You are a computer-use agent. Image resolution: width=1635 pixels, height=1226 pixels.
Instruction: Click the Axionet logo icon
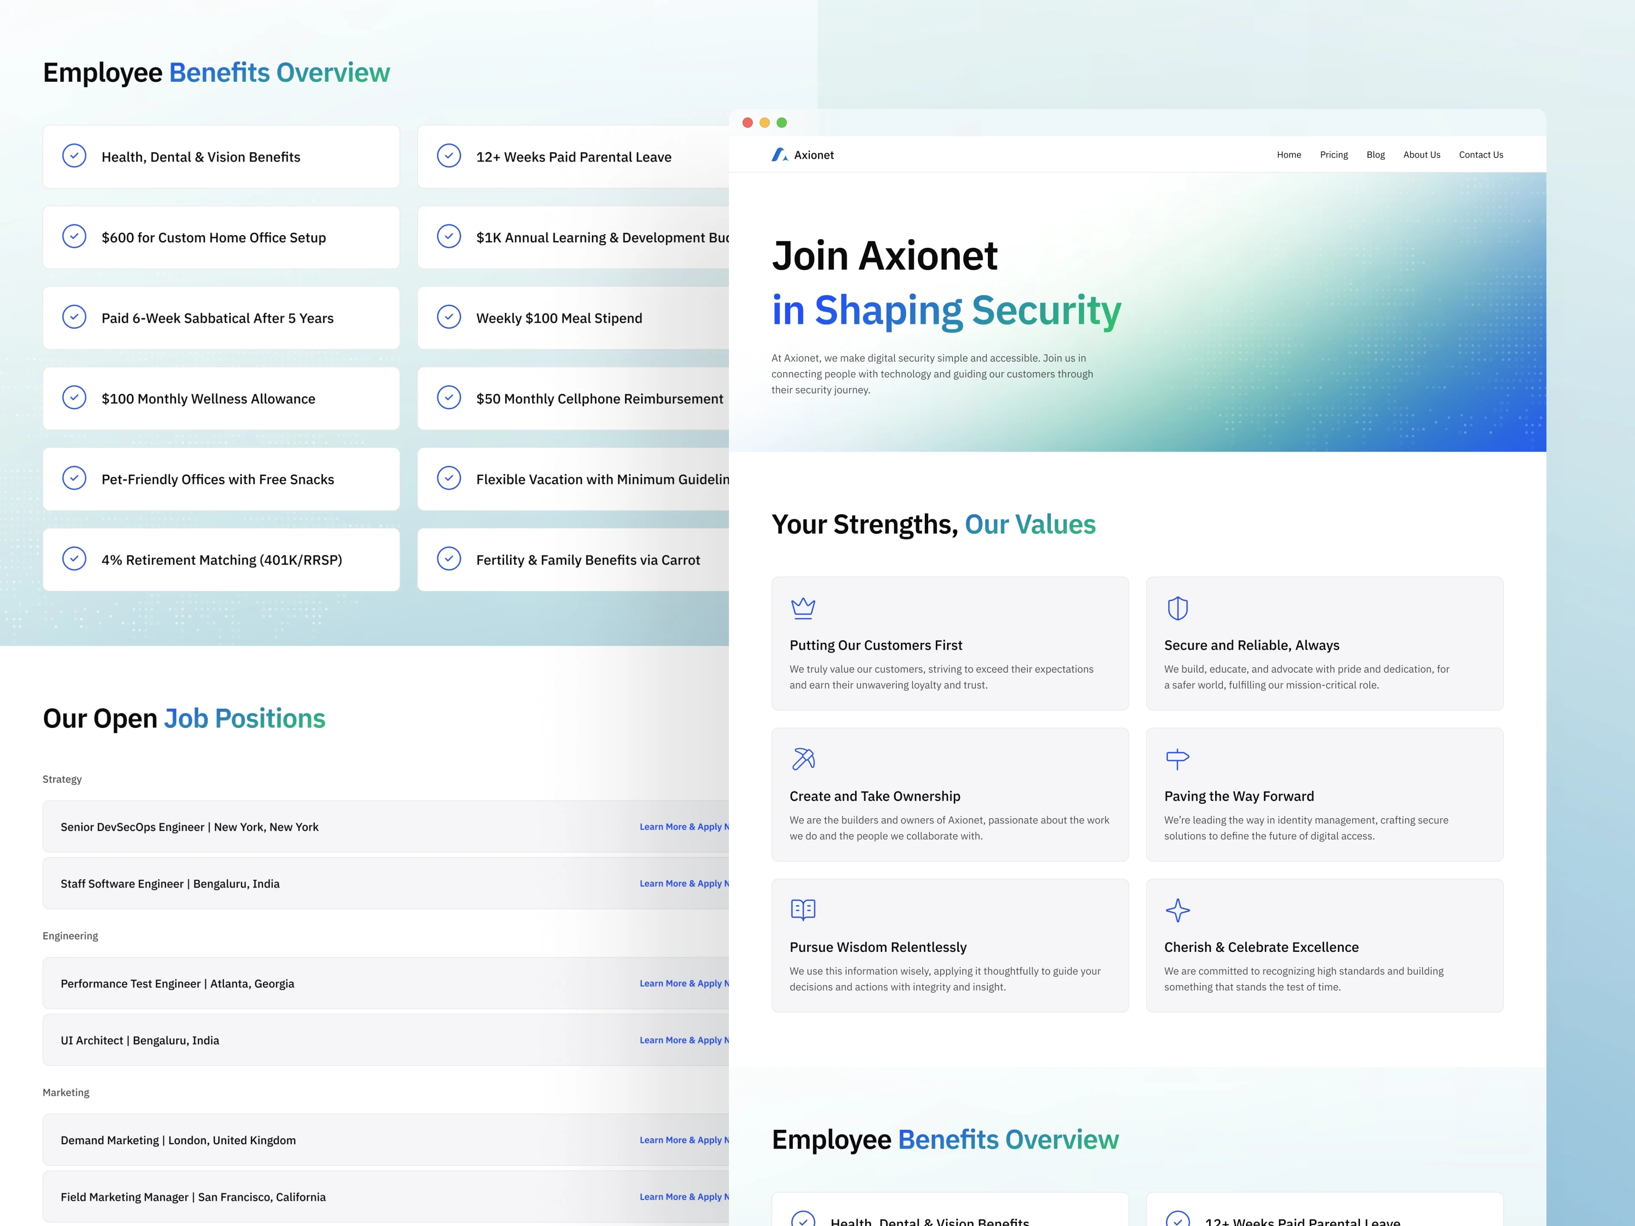pyautogui.click(x=779, y=155)
